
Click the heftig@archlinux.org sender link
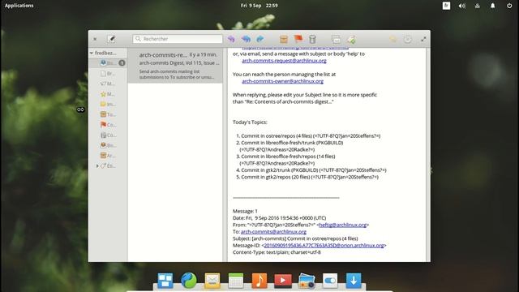point(342,225)
